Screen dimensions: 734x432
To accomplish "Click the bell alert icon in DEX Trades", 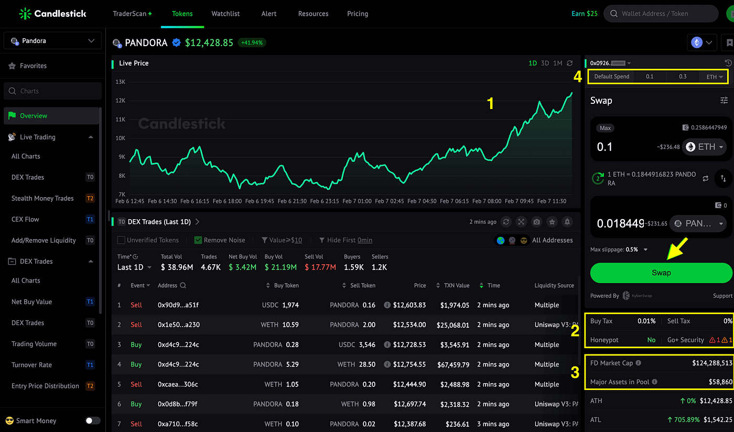I will click(x=567, y=222).
